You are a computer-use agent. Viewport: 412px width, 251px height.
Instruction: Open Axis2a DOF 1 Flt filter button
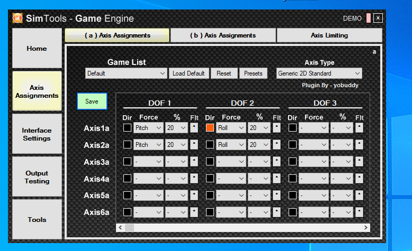pos(194,144)
